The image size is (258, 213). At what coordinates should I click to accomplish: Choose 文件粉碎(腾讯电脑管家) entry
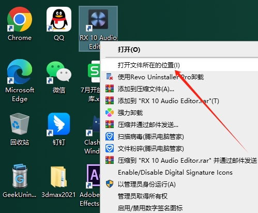179,149
